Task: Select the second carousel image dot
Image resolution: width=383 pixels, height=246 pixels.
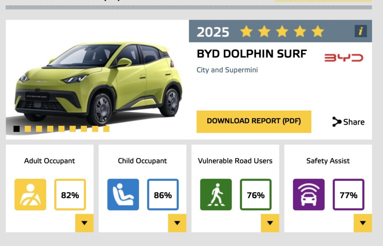Action: (28, 129)
